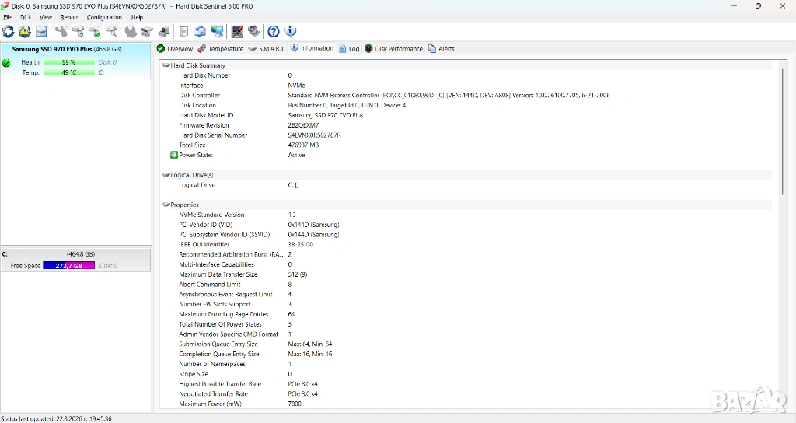Image resolution: width=796 pixels, height=423 pixels.
Task: Click the floppy disk Save toolbar icon
Action: point(42,32)
